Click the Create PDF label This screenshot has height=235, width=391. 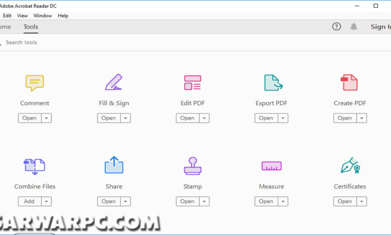pos(350,103)
